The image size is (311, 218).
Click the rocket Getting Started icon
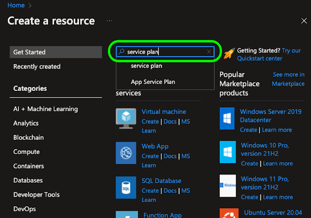coord(229,53)
